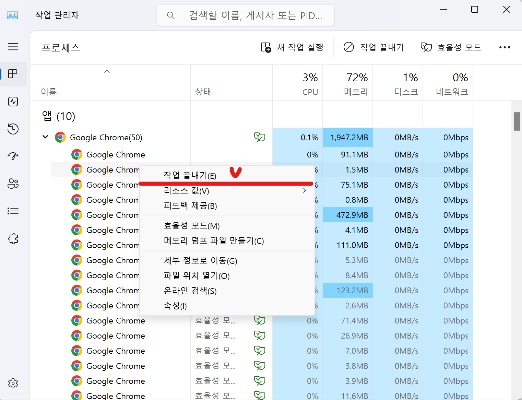
Task: Click the sort arrow above 이름 column
Action: pyautogui.click(x=107, y=71)
